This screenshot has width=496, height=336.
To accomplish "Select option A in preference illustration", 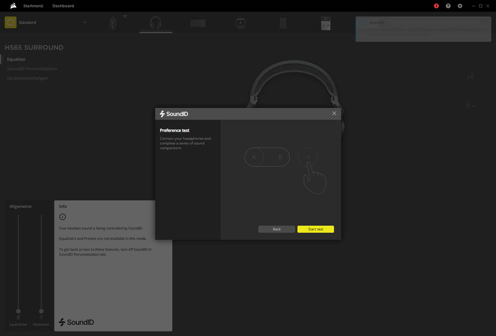I will point(254,157).
